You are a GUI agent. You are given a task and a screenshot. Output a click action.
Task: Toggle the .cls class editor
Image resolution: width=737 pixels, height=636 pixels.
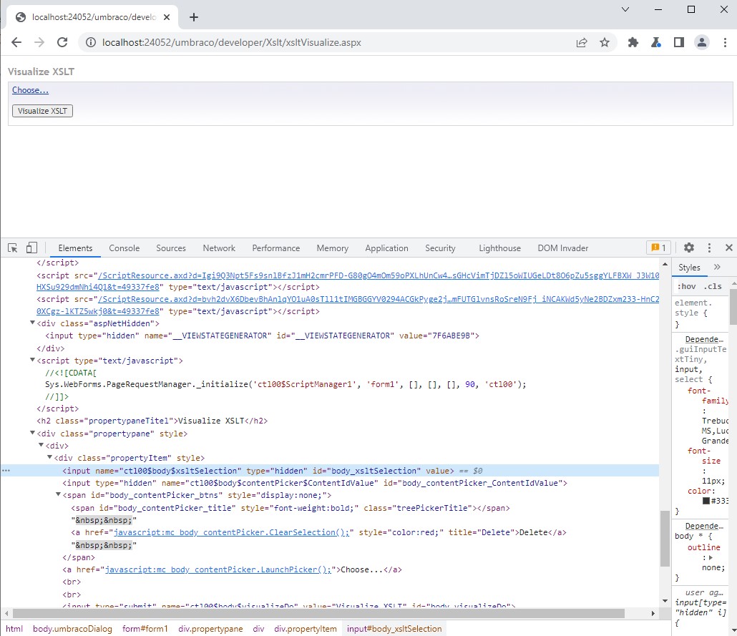pos(713,286)
